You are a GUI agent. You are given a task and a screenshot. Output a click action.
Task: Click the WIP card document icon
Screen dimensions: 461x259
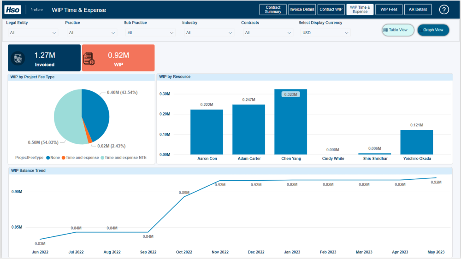(x=89, y=59)
